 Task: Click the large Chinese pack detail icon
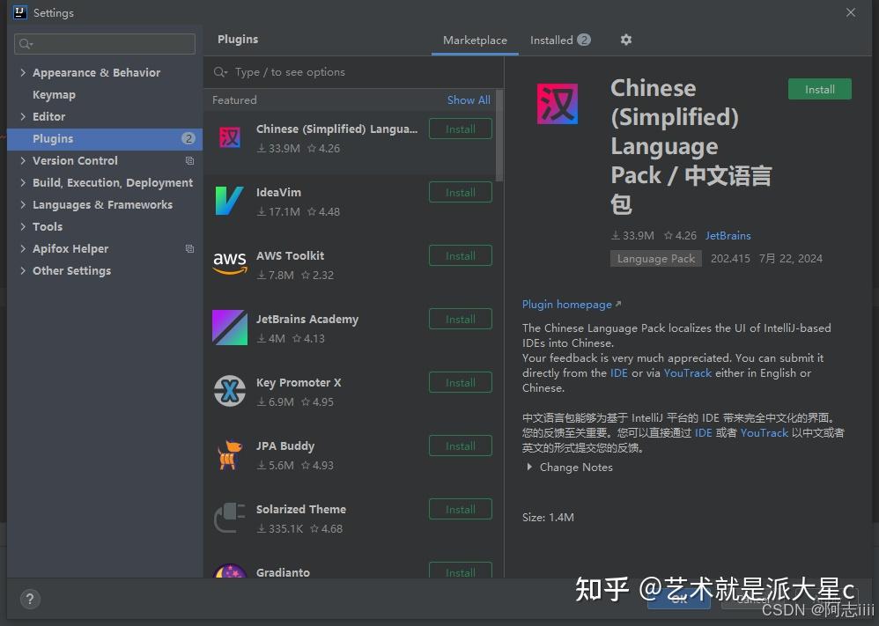click(558, 104)
